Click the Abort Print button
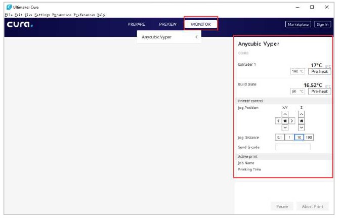340x218 pixels. click(x=313, y=206)
